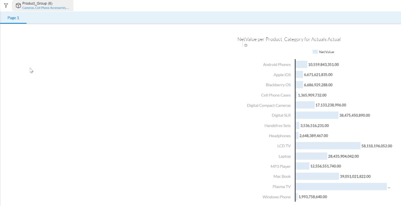Viewport: 401px width, 206px height.
Task: Click the small icon under chart title
Action: pyautogui.click(x=246, y=45)
